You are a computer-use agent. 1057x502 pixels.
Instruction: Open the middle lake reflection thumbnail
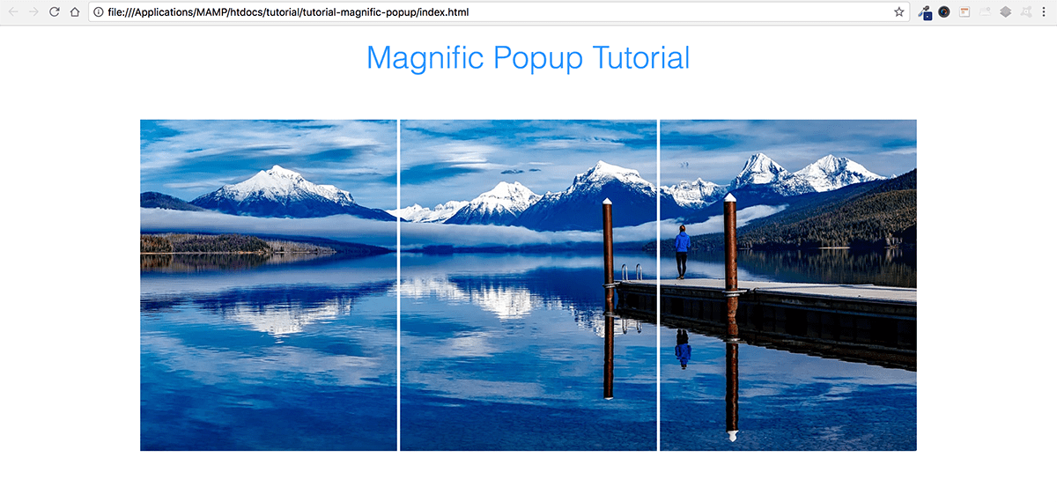[528, 285]
